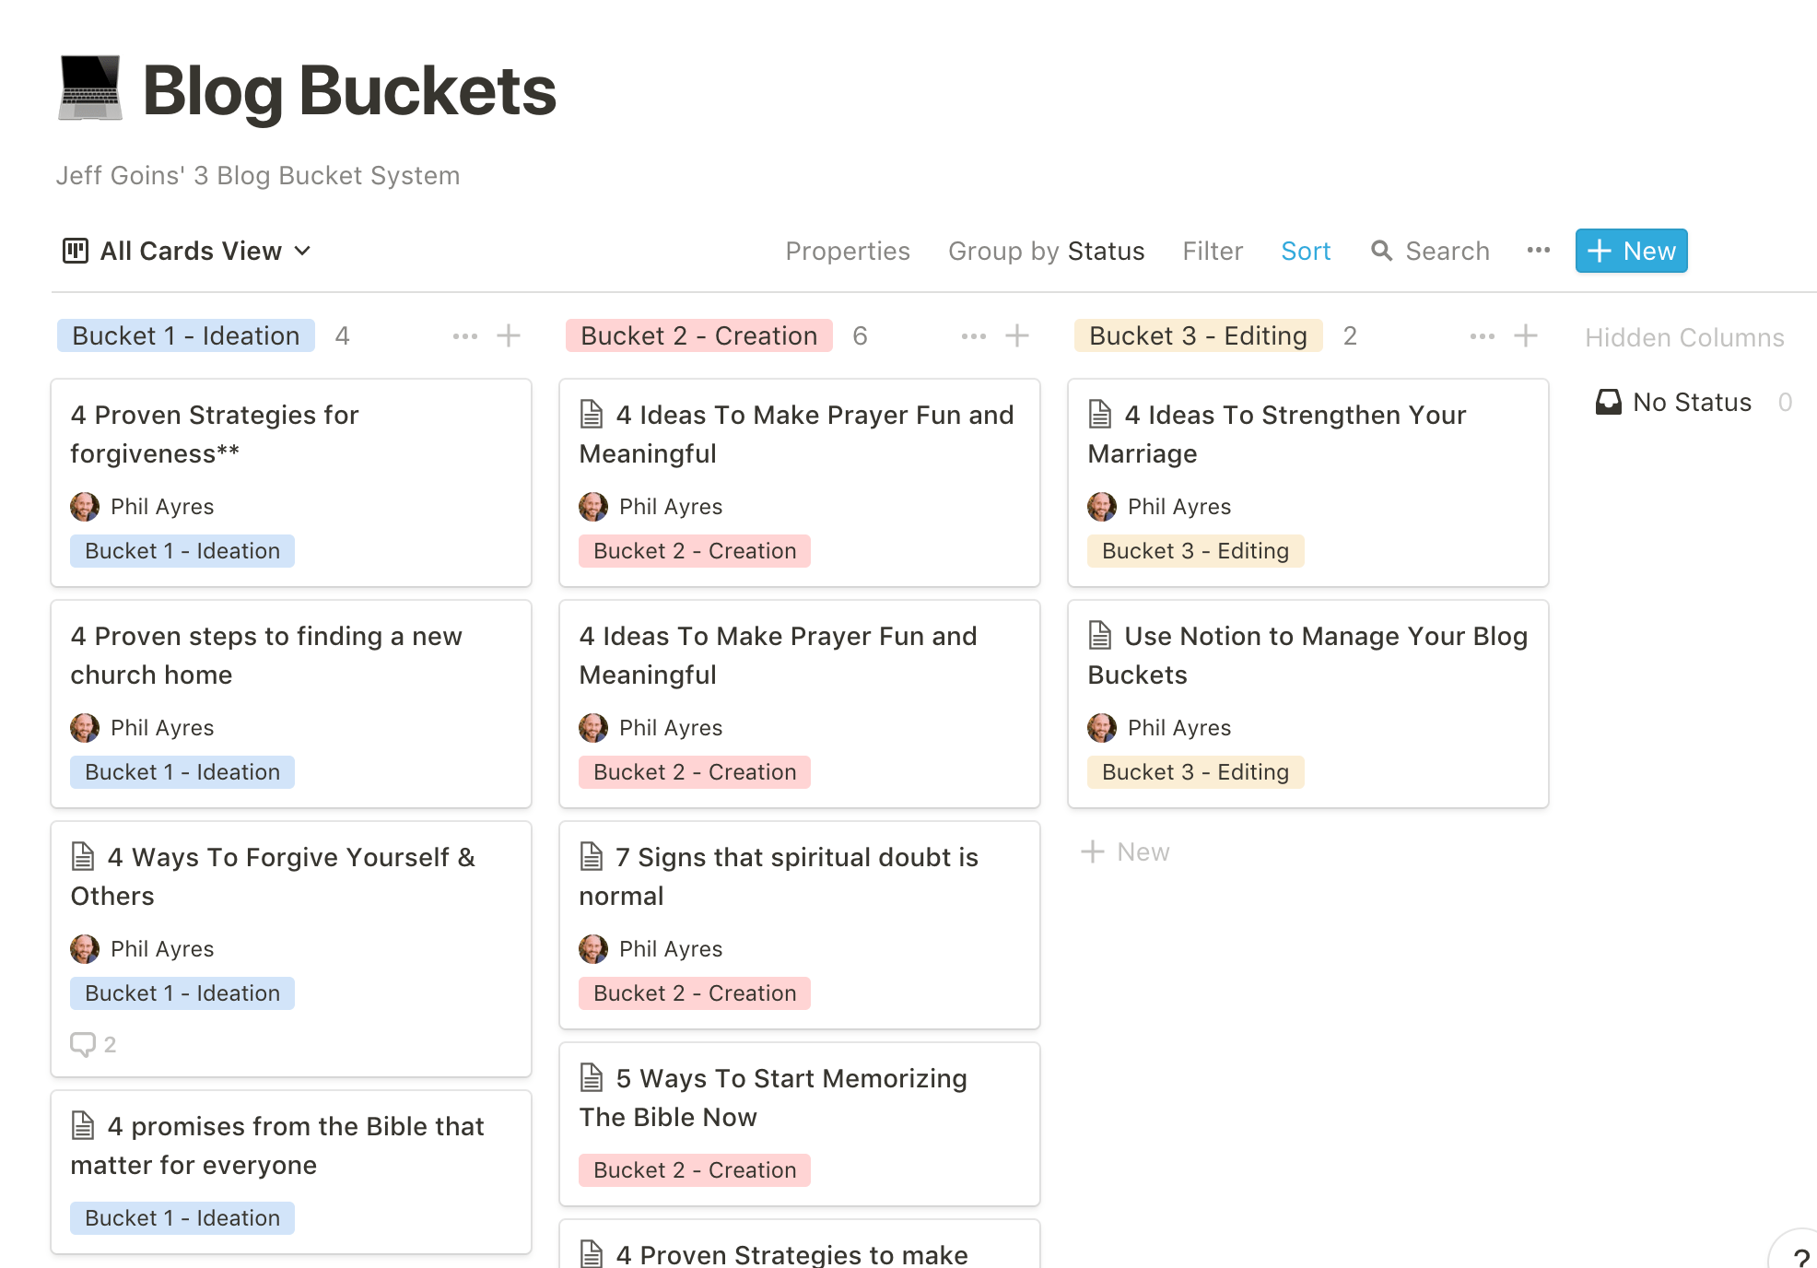The image size is (1817, 1268).
Task: Click the blue New button
Action: point(1631,251)
